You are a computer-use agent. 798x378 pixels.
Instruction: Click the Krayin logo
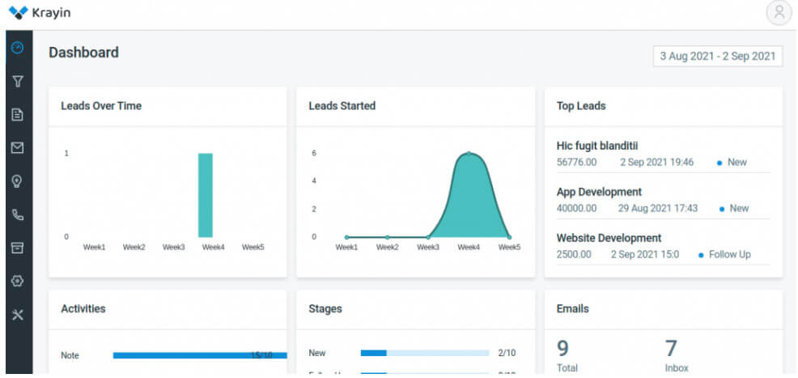pos(40,13)
